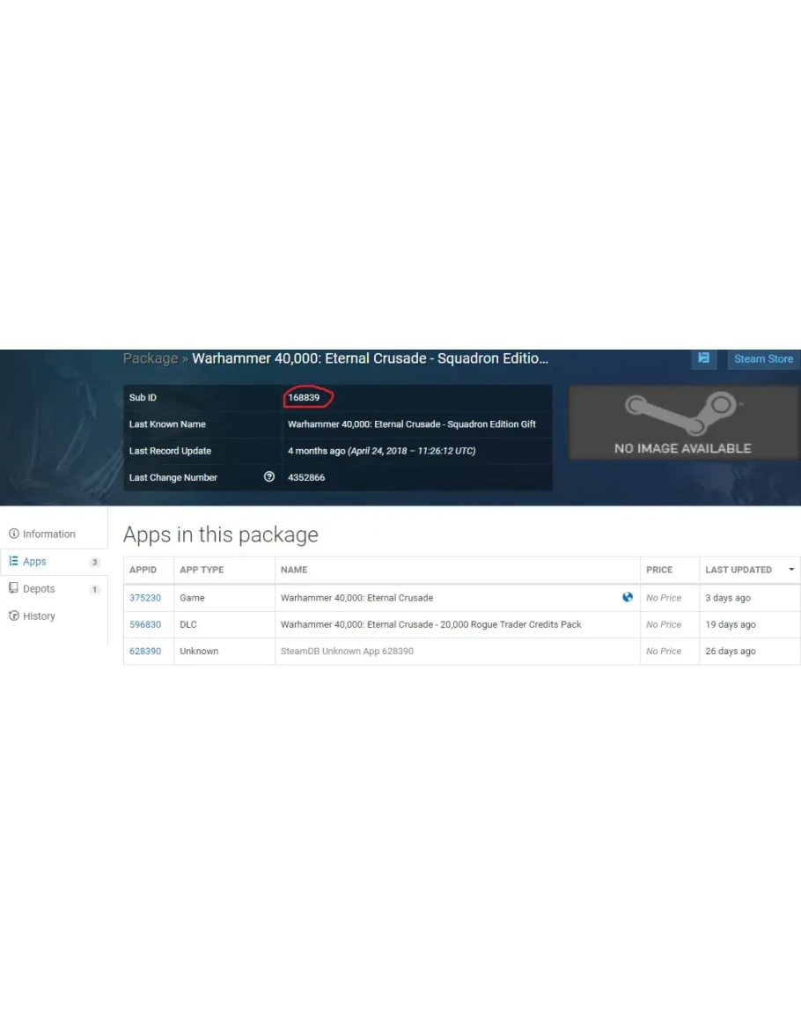Viewport: 801px width, 1017px height.
Task: Click the Apps count badge showing 3
Action: click(x=94, y=562)
